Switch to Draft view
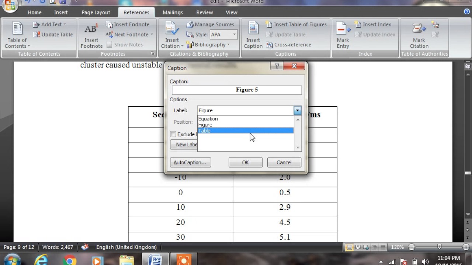 tap(383, 247)
